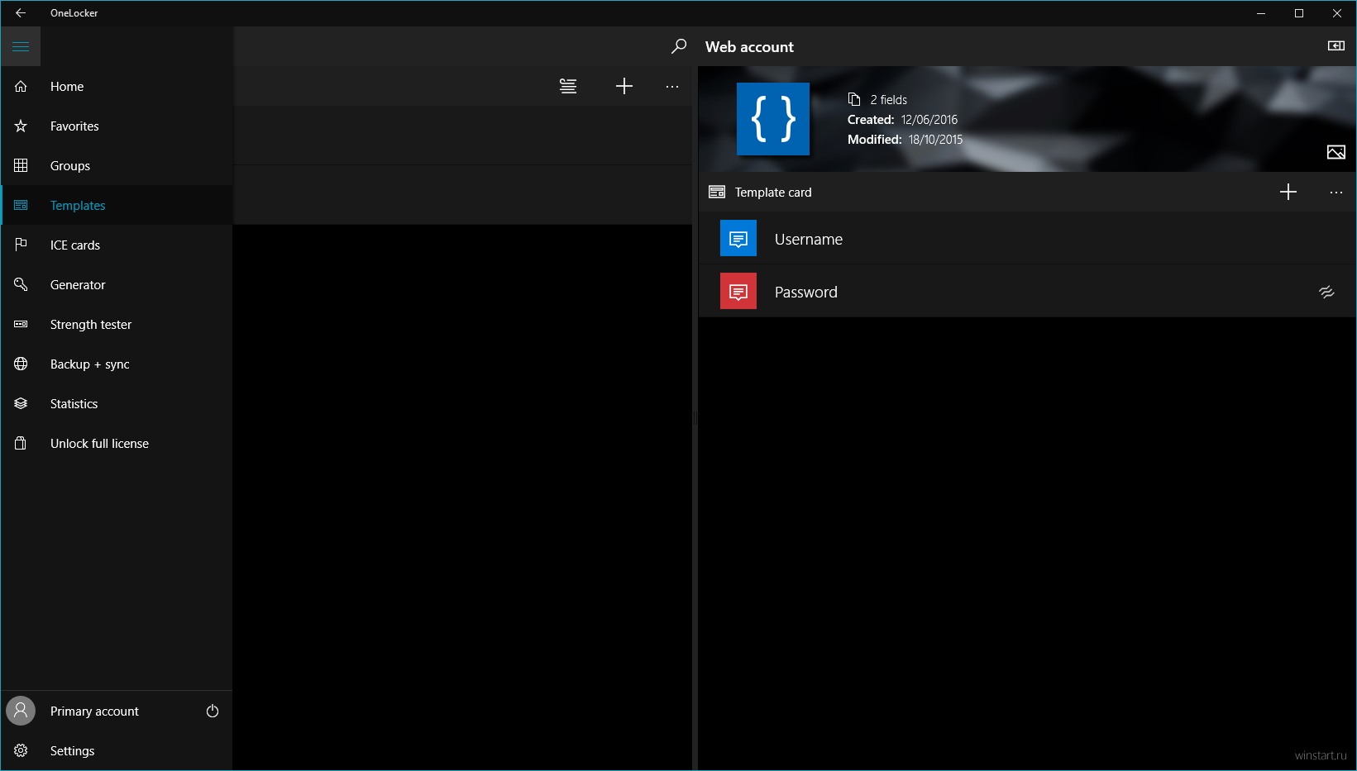Click the Backup + sync globe icon
Viewport: 1357px width, 771px height.
pos(21,364)
